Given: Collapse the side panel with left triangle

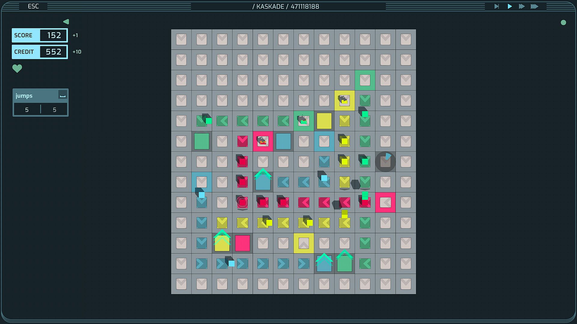Looking at the screenshot, I should [x=66, y=22].
